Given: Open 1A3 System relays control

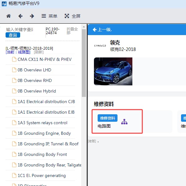Looking at the screenshot, I should (42, 123).
